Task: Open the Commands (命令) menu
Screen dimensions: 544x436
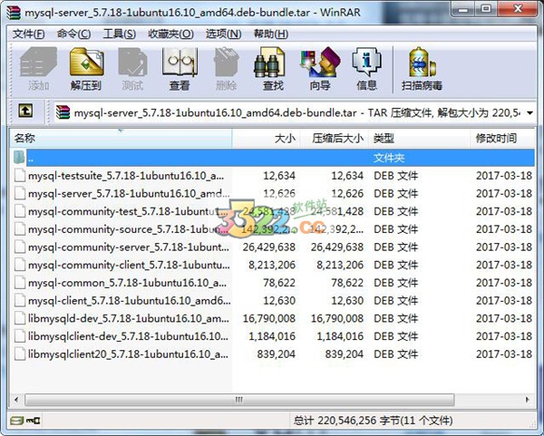Action: [x=73, y=34]
